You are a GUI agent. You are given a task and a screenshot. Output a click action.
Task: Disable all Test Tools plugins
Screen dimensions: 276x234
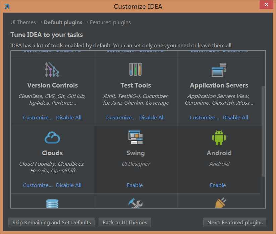(x=152, y=118)
